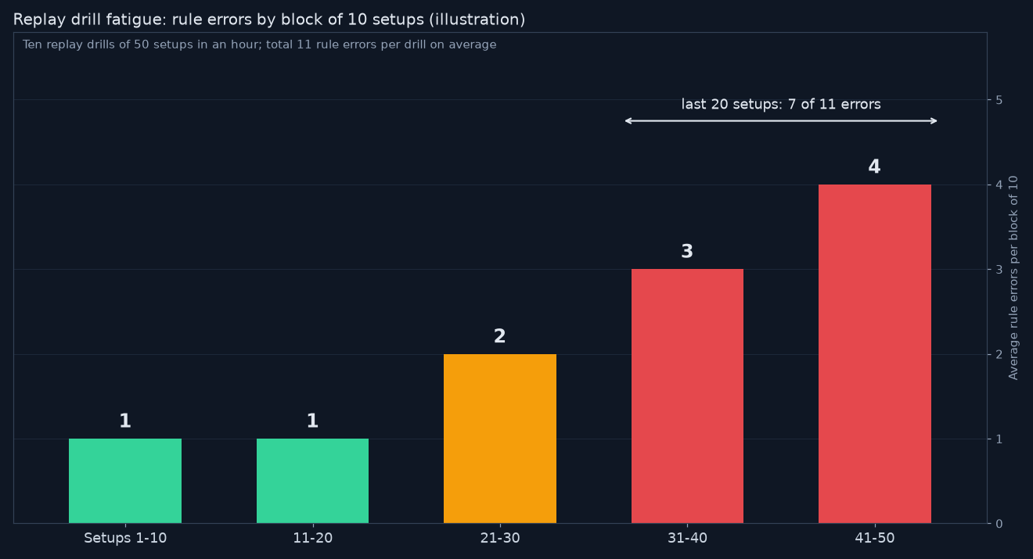The image size is (1033, 559).
Task: Click the subtitle about ten replay drills
Action: pos(259,45)
